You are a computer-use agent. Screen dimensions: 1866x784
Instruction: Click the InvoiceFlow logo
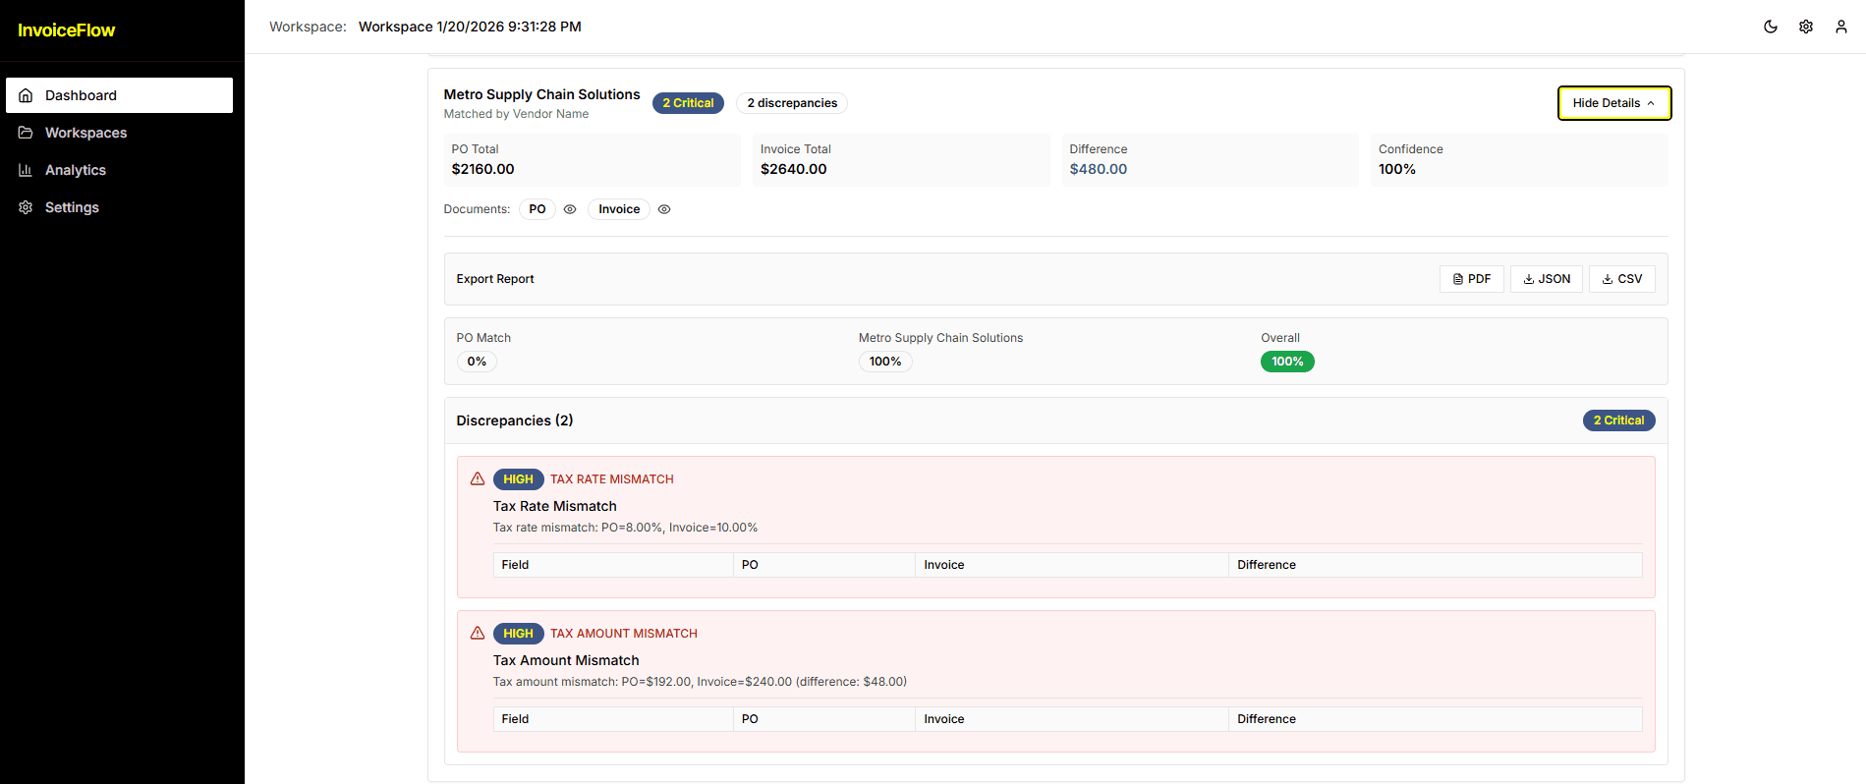point(67,30)
